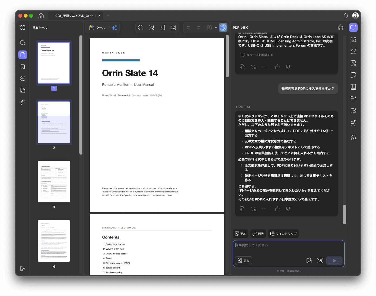This screenshot has height=296, width=376.
Task: Select the edit text tool in toolbar
Action: 152,28
